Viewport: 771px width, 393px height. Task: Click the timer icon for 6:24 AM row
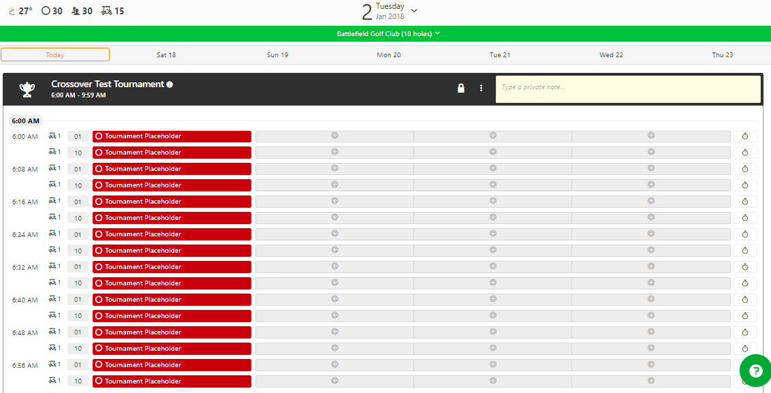coord(744,234)
